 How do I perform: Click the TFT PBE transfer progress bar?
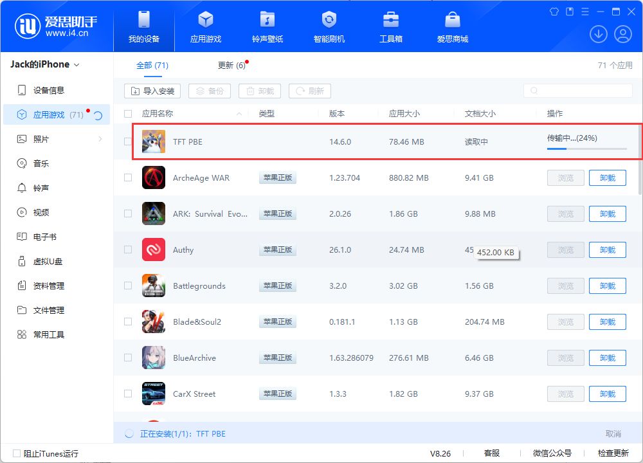pyautogui.click(x=586, y=149)
